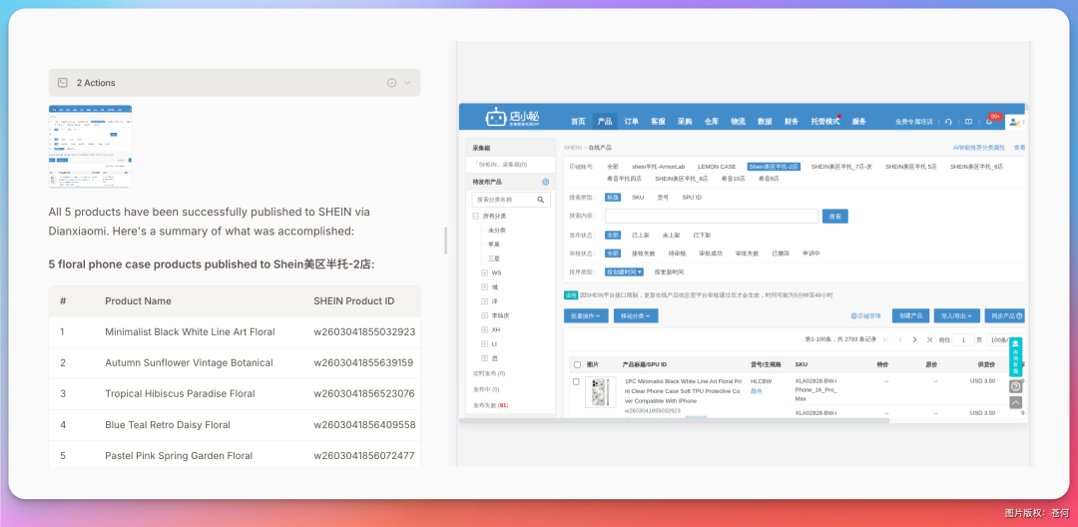Open the 托管模式 nav menu
The height and width of the screenshot is (527, 1078).
(825, 122)
